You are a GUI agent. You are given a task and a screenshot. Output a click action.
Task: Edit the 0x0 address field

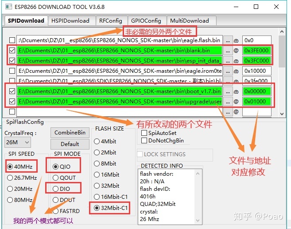pyautogui.click(x=257, y=40)
